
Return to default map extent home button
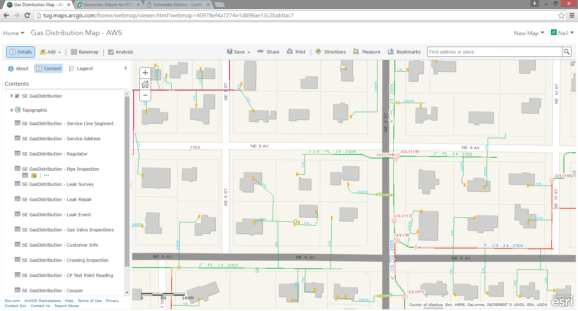[x=145, y=84]
